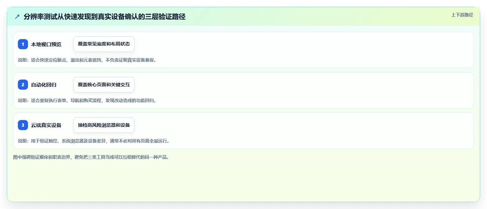This screenshot has height=209, width=487.
Task: Click the arrow icon beside the title
Action: pos(17,17)
